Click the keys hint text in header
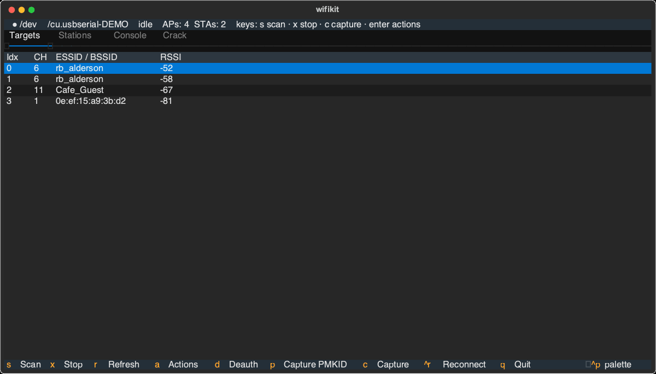This screenshot has width=656, height=374. pos(328,25)
